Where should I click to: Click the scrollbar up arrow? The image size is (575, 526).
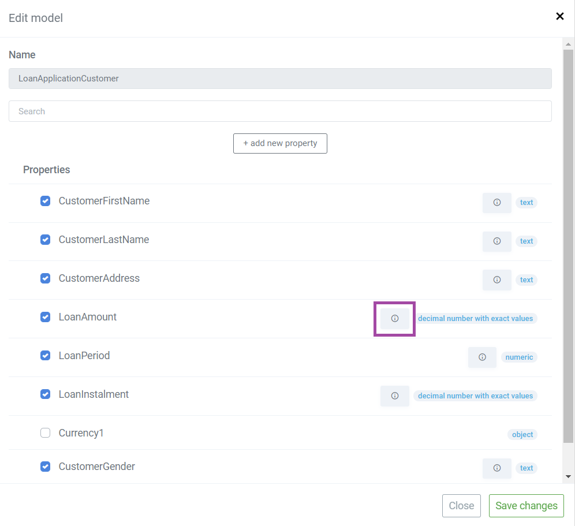tap(568, 44)
